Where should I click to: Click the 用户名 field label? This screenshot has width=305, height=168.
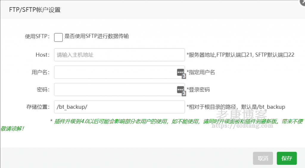pyautogui.click(x=41, y=72)
